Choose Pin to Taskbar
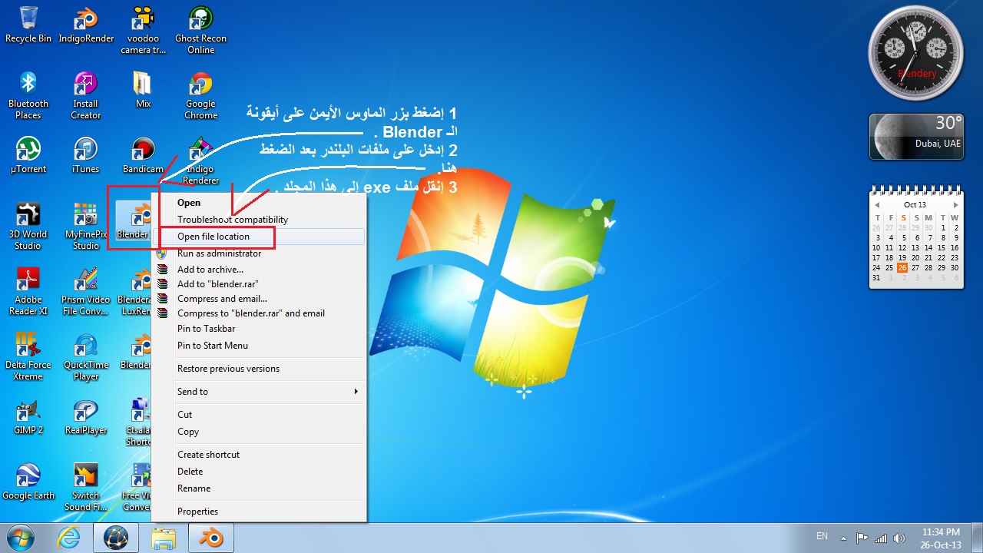This screenshot has width=983, height=553. click(260, 329)
